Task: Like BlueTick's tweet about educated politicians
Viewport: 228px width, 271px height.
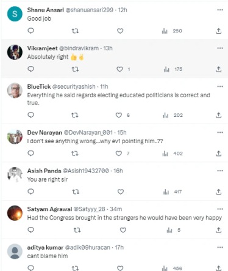Action: [119, 115]
